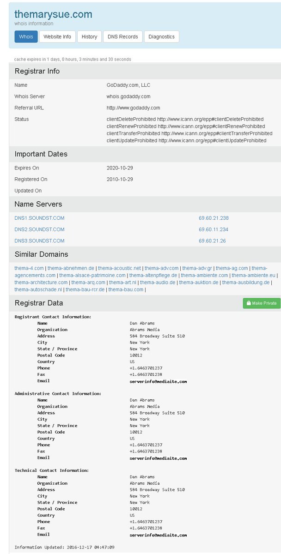Screen dimensions: 281x554
Task: Visit the thema-acoustic.net link
Action: point(120,268)
